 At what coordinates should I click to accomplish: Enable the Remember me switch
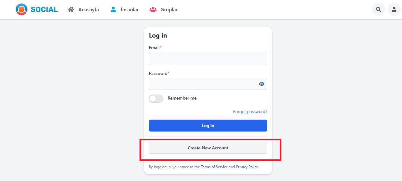156,99
